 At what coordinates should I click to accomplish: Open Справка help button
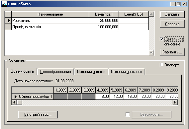[172, 24]
